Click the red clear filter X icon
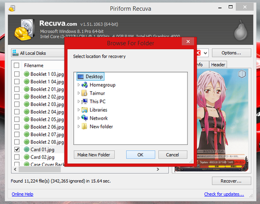This screenshot has height=204, width=260. [198, 53]
